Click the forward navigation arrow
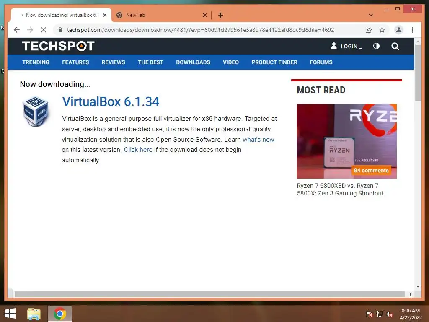Screen dimensions: 429x322 30,30
